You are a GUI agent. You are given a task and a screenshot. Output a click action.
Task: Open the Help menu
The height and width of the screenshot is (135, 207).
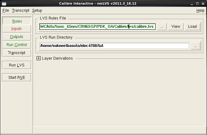coord(200,11)
